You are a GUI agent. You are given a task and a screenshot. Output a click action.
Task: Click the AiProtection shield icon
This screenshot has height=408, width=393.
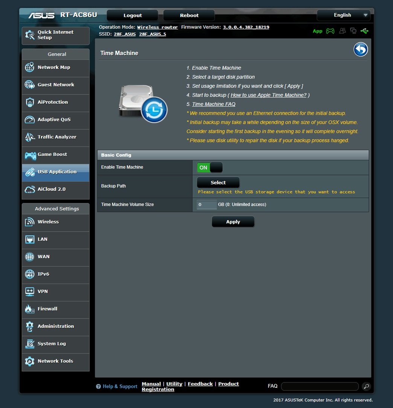(30, 102)
